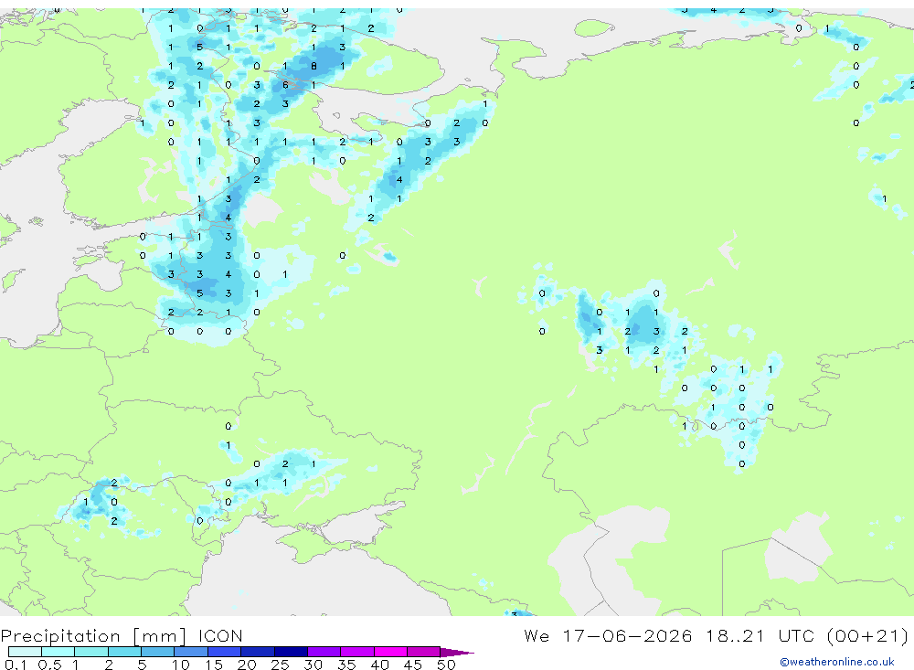Click the legend label "15"
Image resolution: width=914 pixels, height=670 pixels.
point(214,665)
